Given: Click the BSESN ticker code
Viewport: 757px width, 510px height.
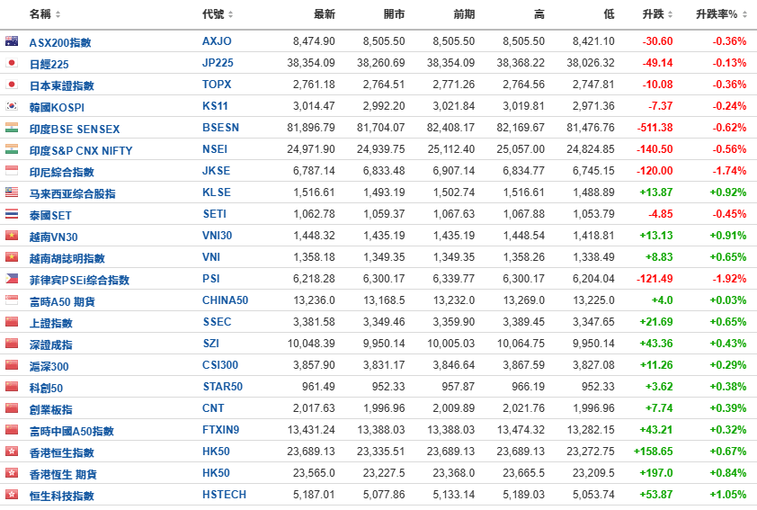Looking at the screenshot, I should pyautogui.click(x=220, y=128).
